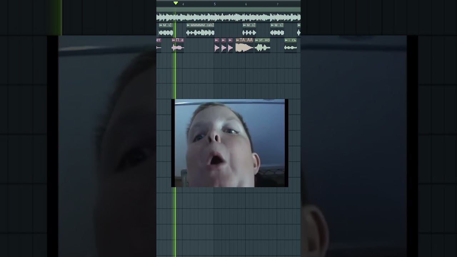Open the clip menu icon of 'і..сь' clip
Image resolution: width=457 pixels, height=257 pixels.
[286, 40]
